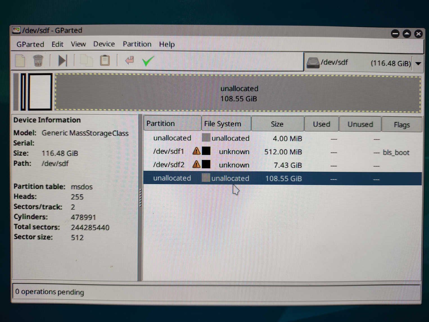The height and width of the screenshot is (322, 429).
Task: Open the GParted menu
Action: tap(30, 44)
